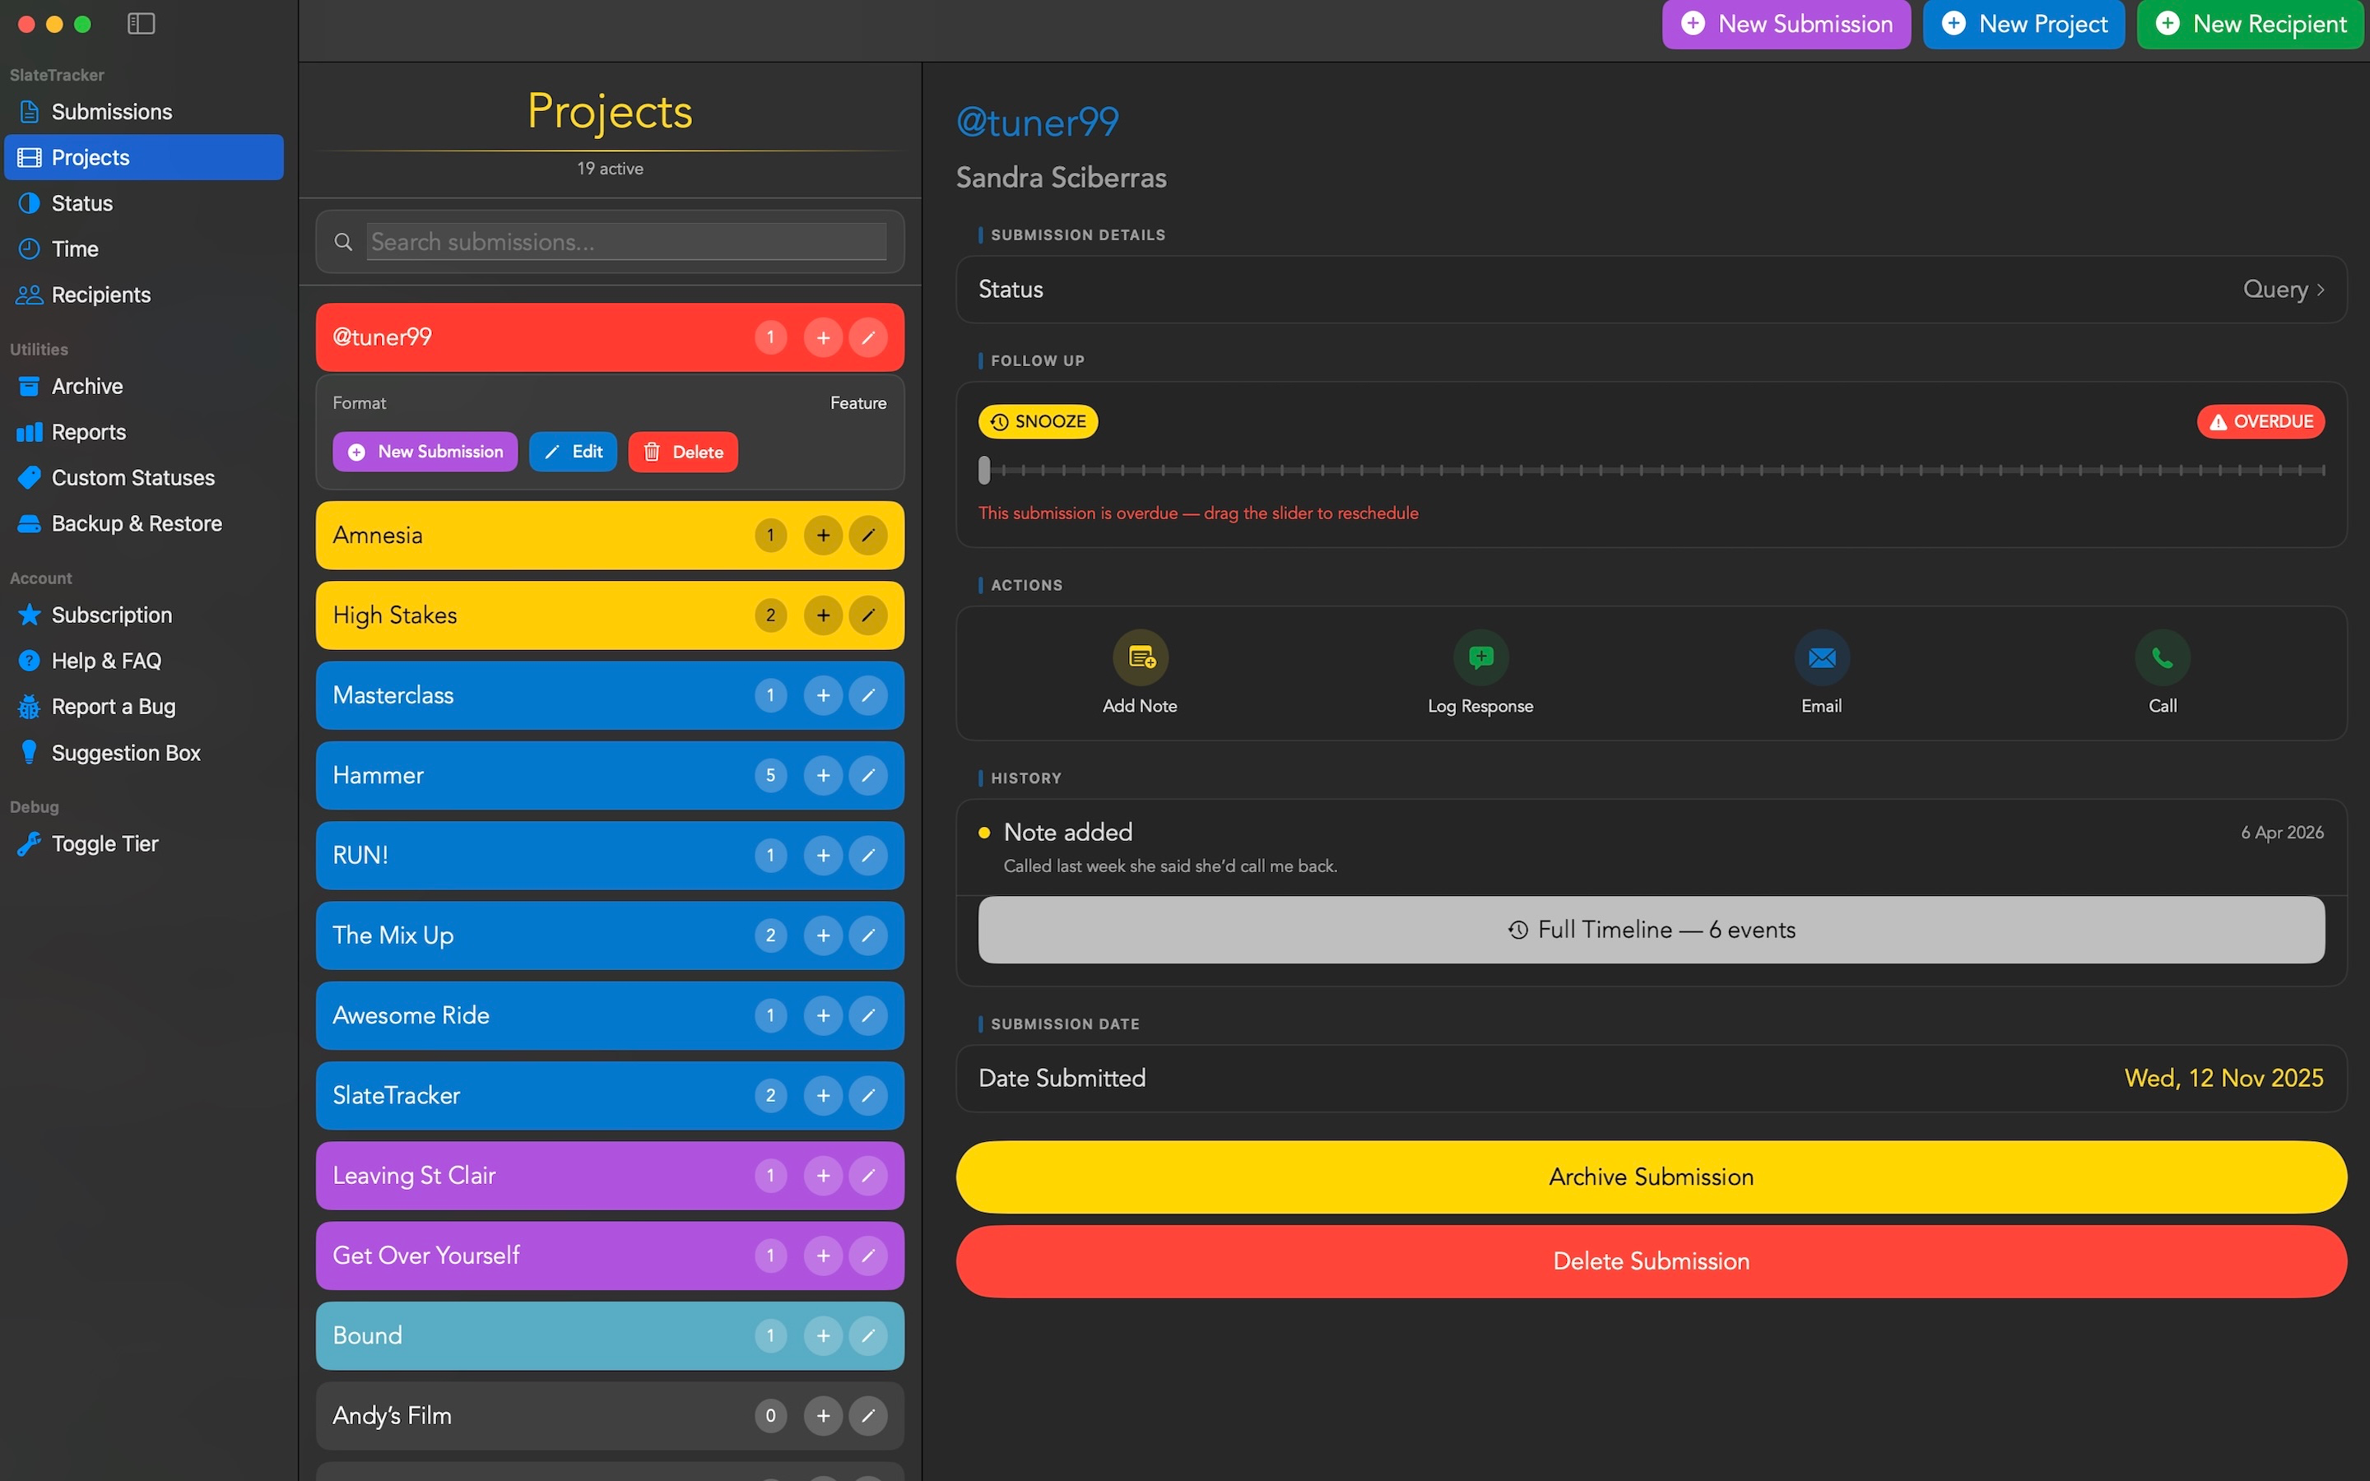
Task: Click the Add Note action icon
Action: 1140,657
